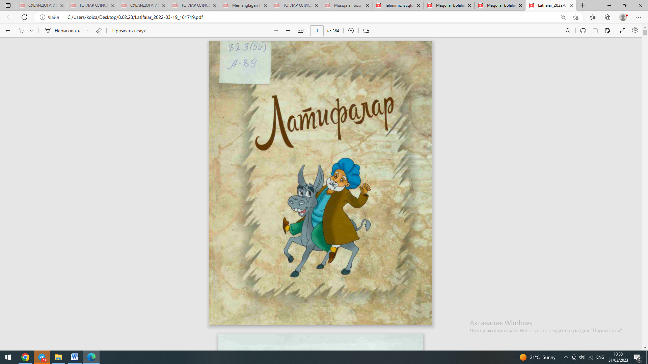Switch to the Talimimiz istiqlol tab
This screenshot has width=648, height=364.
[x=398, y=5]
